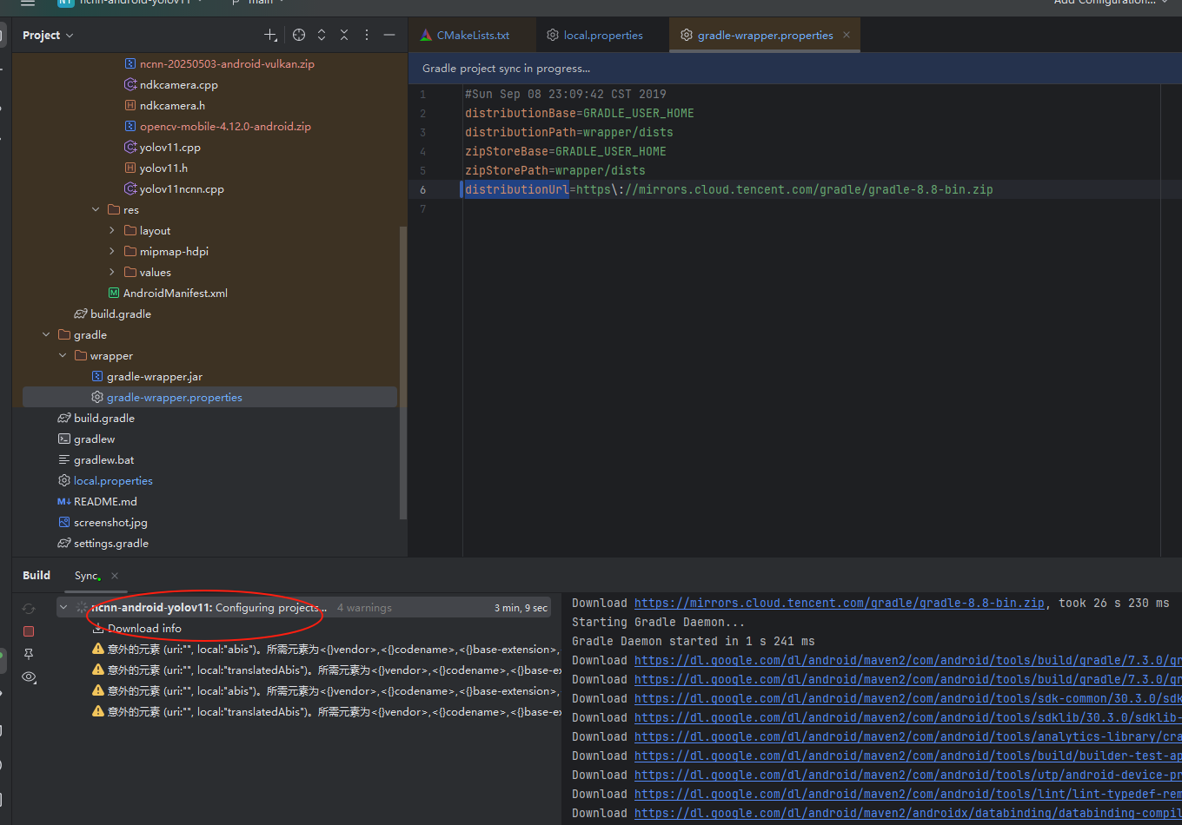Select root-level build.gradle below wrapper folder
This screenshot has height=825, width=1182.
tap(104, 419)
